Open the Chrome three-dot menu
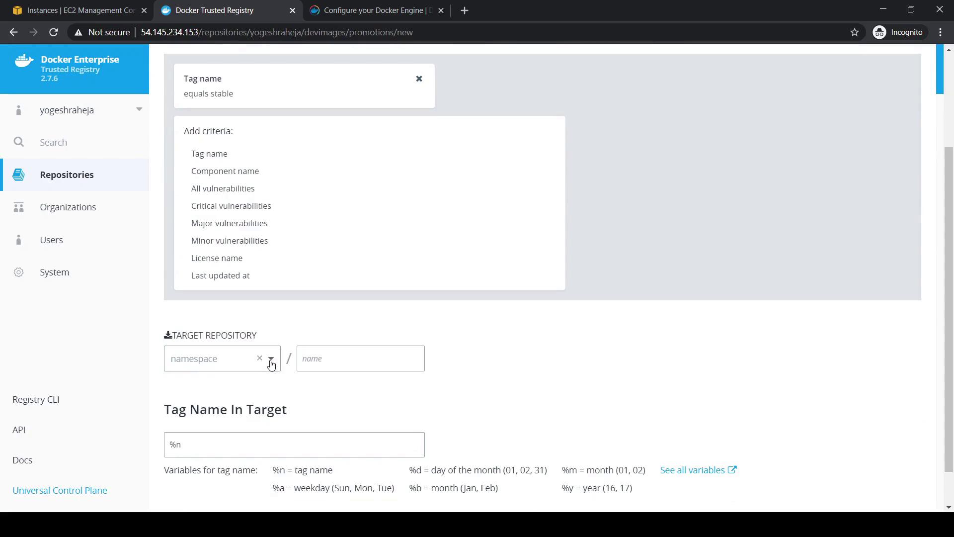This screenshot has width=954, height=537. tap(941, 32)
